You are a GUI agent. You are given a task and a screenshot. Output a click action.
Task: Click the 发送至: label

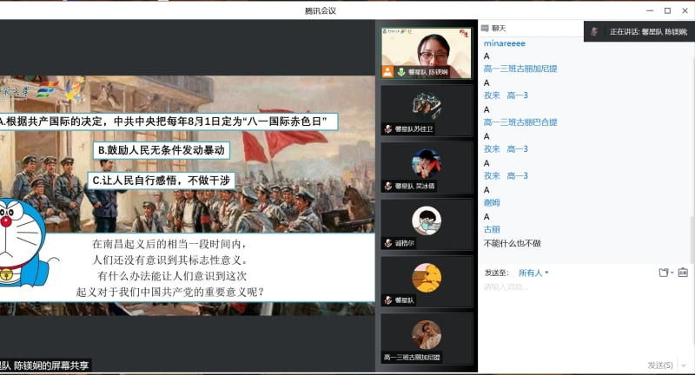pos(496,273)
